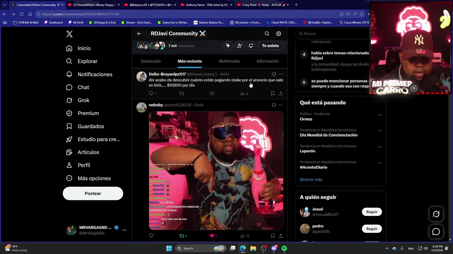The height and width of the screenshot is (254, 453).
Task: Follow pedro with the Seguir button
Action: click(x=372, y=229)
